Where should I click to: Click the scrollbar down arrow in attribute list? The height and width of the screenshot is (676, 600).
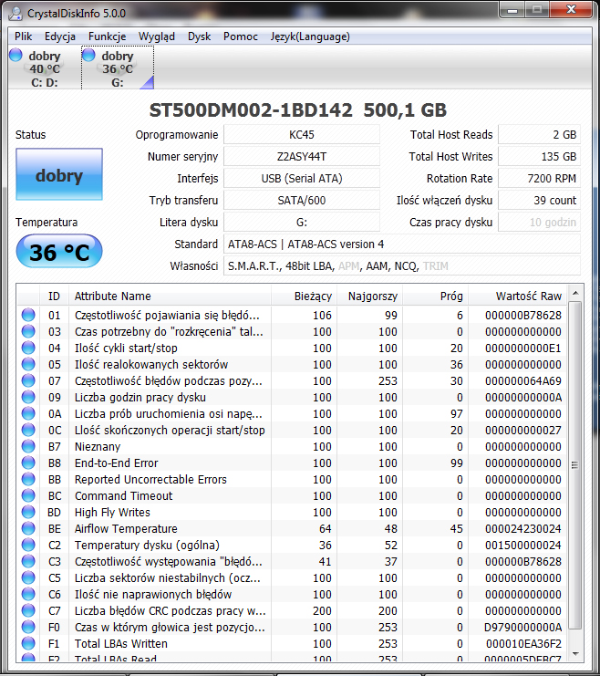pos(575,654)
